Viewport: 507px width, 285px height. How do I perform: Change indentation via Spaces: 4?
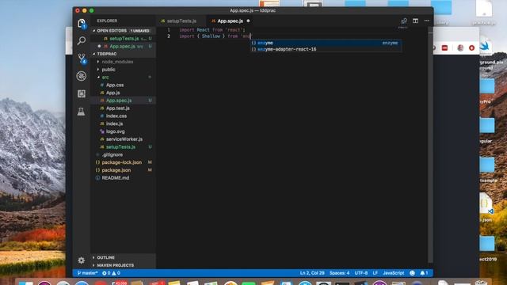pos(339,273)
